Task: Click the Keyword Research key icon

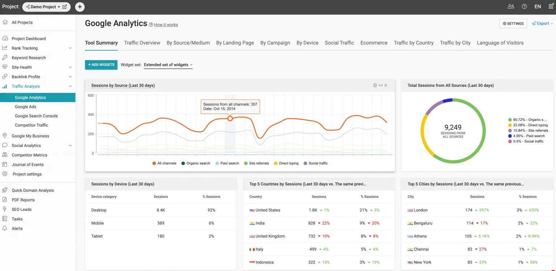Action: (x=5, y=58)
